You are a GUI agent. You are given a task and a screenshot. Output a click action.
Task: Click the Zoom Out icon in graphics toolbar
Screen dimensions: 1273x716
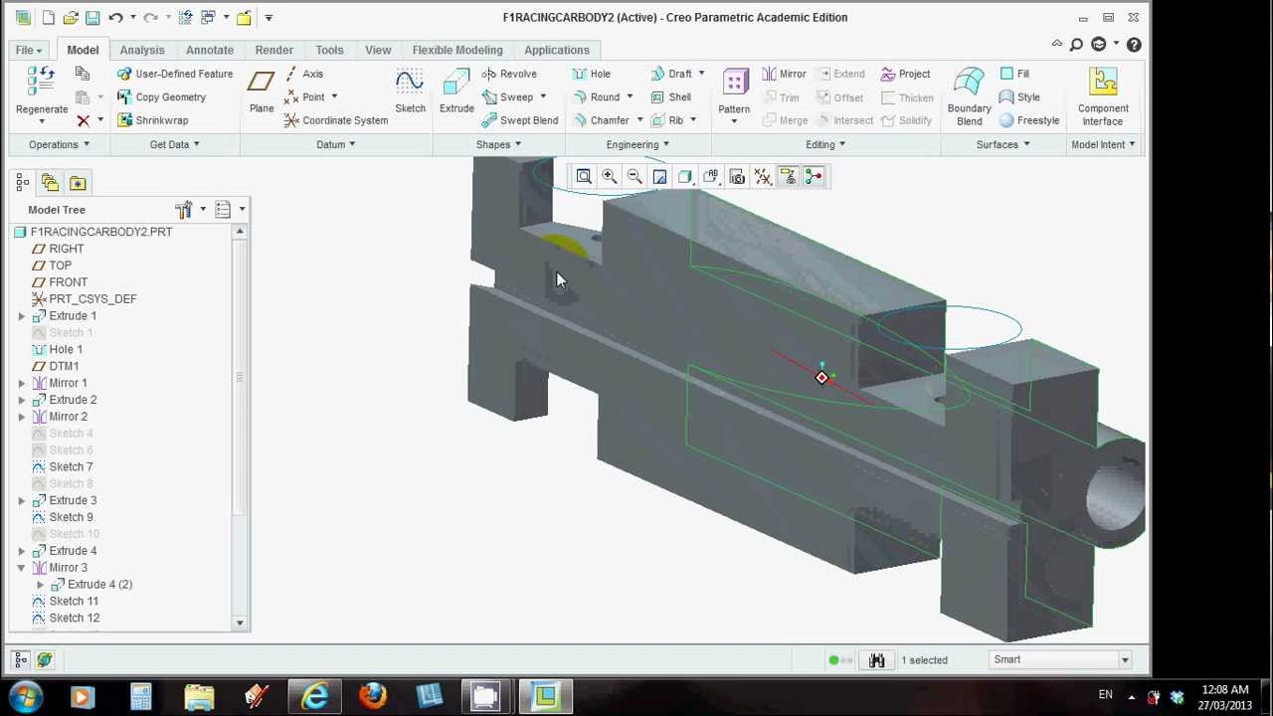635,176
